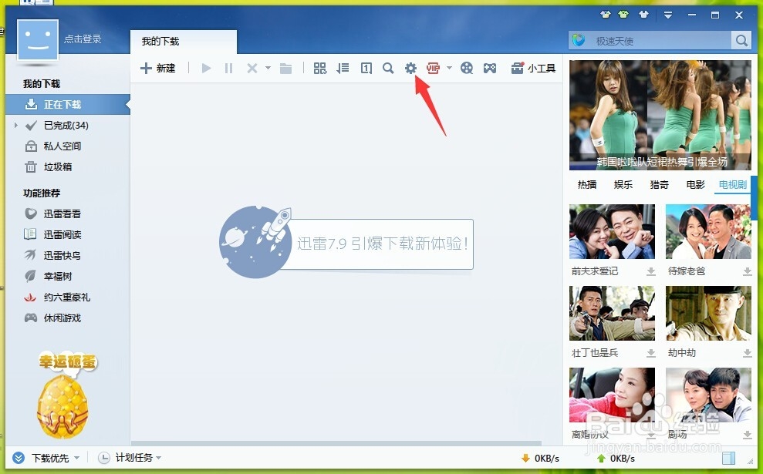Click the scrollbar on the right panel
Image resolution: width=763 pixels, height=474 pixels.
click(754, 198)
